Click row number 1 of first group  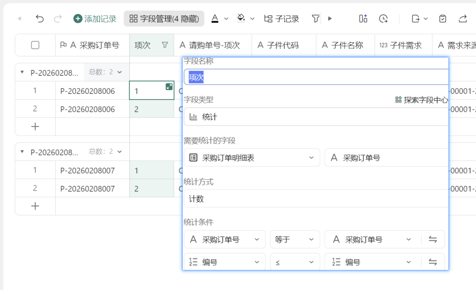click(x=35, y=91)
